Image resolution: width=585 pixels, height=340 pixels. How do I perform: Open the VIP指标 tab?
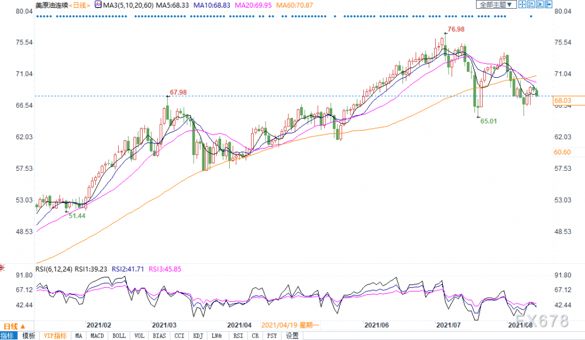(x=55, y=336)
